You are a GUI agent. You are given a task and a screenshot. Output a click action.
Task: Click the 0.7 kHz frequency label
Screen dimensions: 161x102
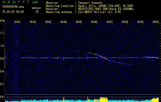tap(2, 84)
